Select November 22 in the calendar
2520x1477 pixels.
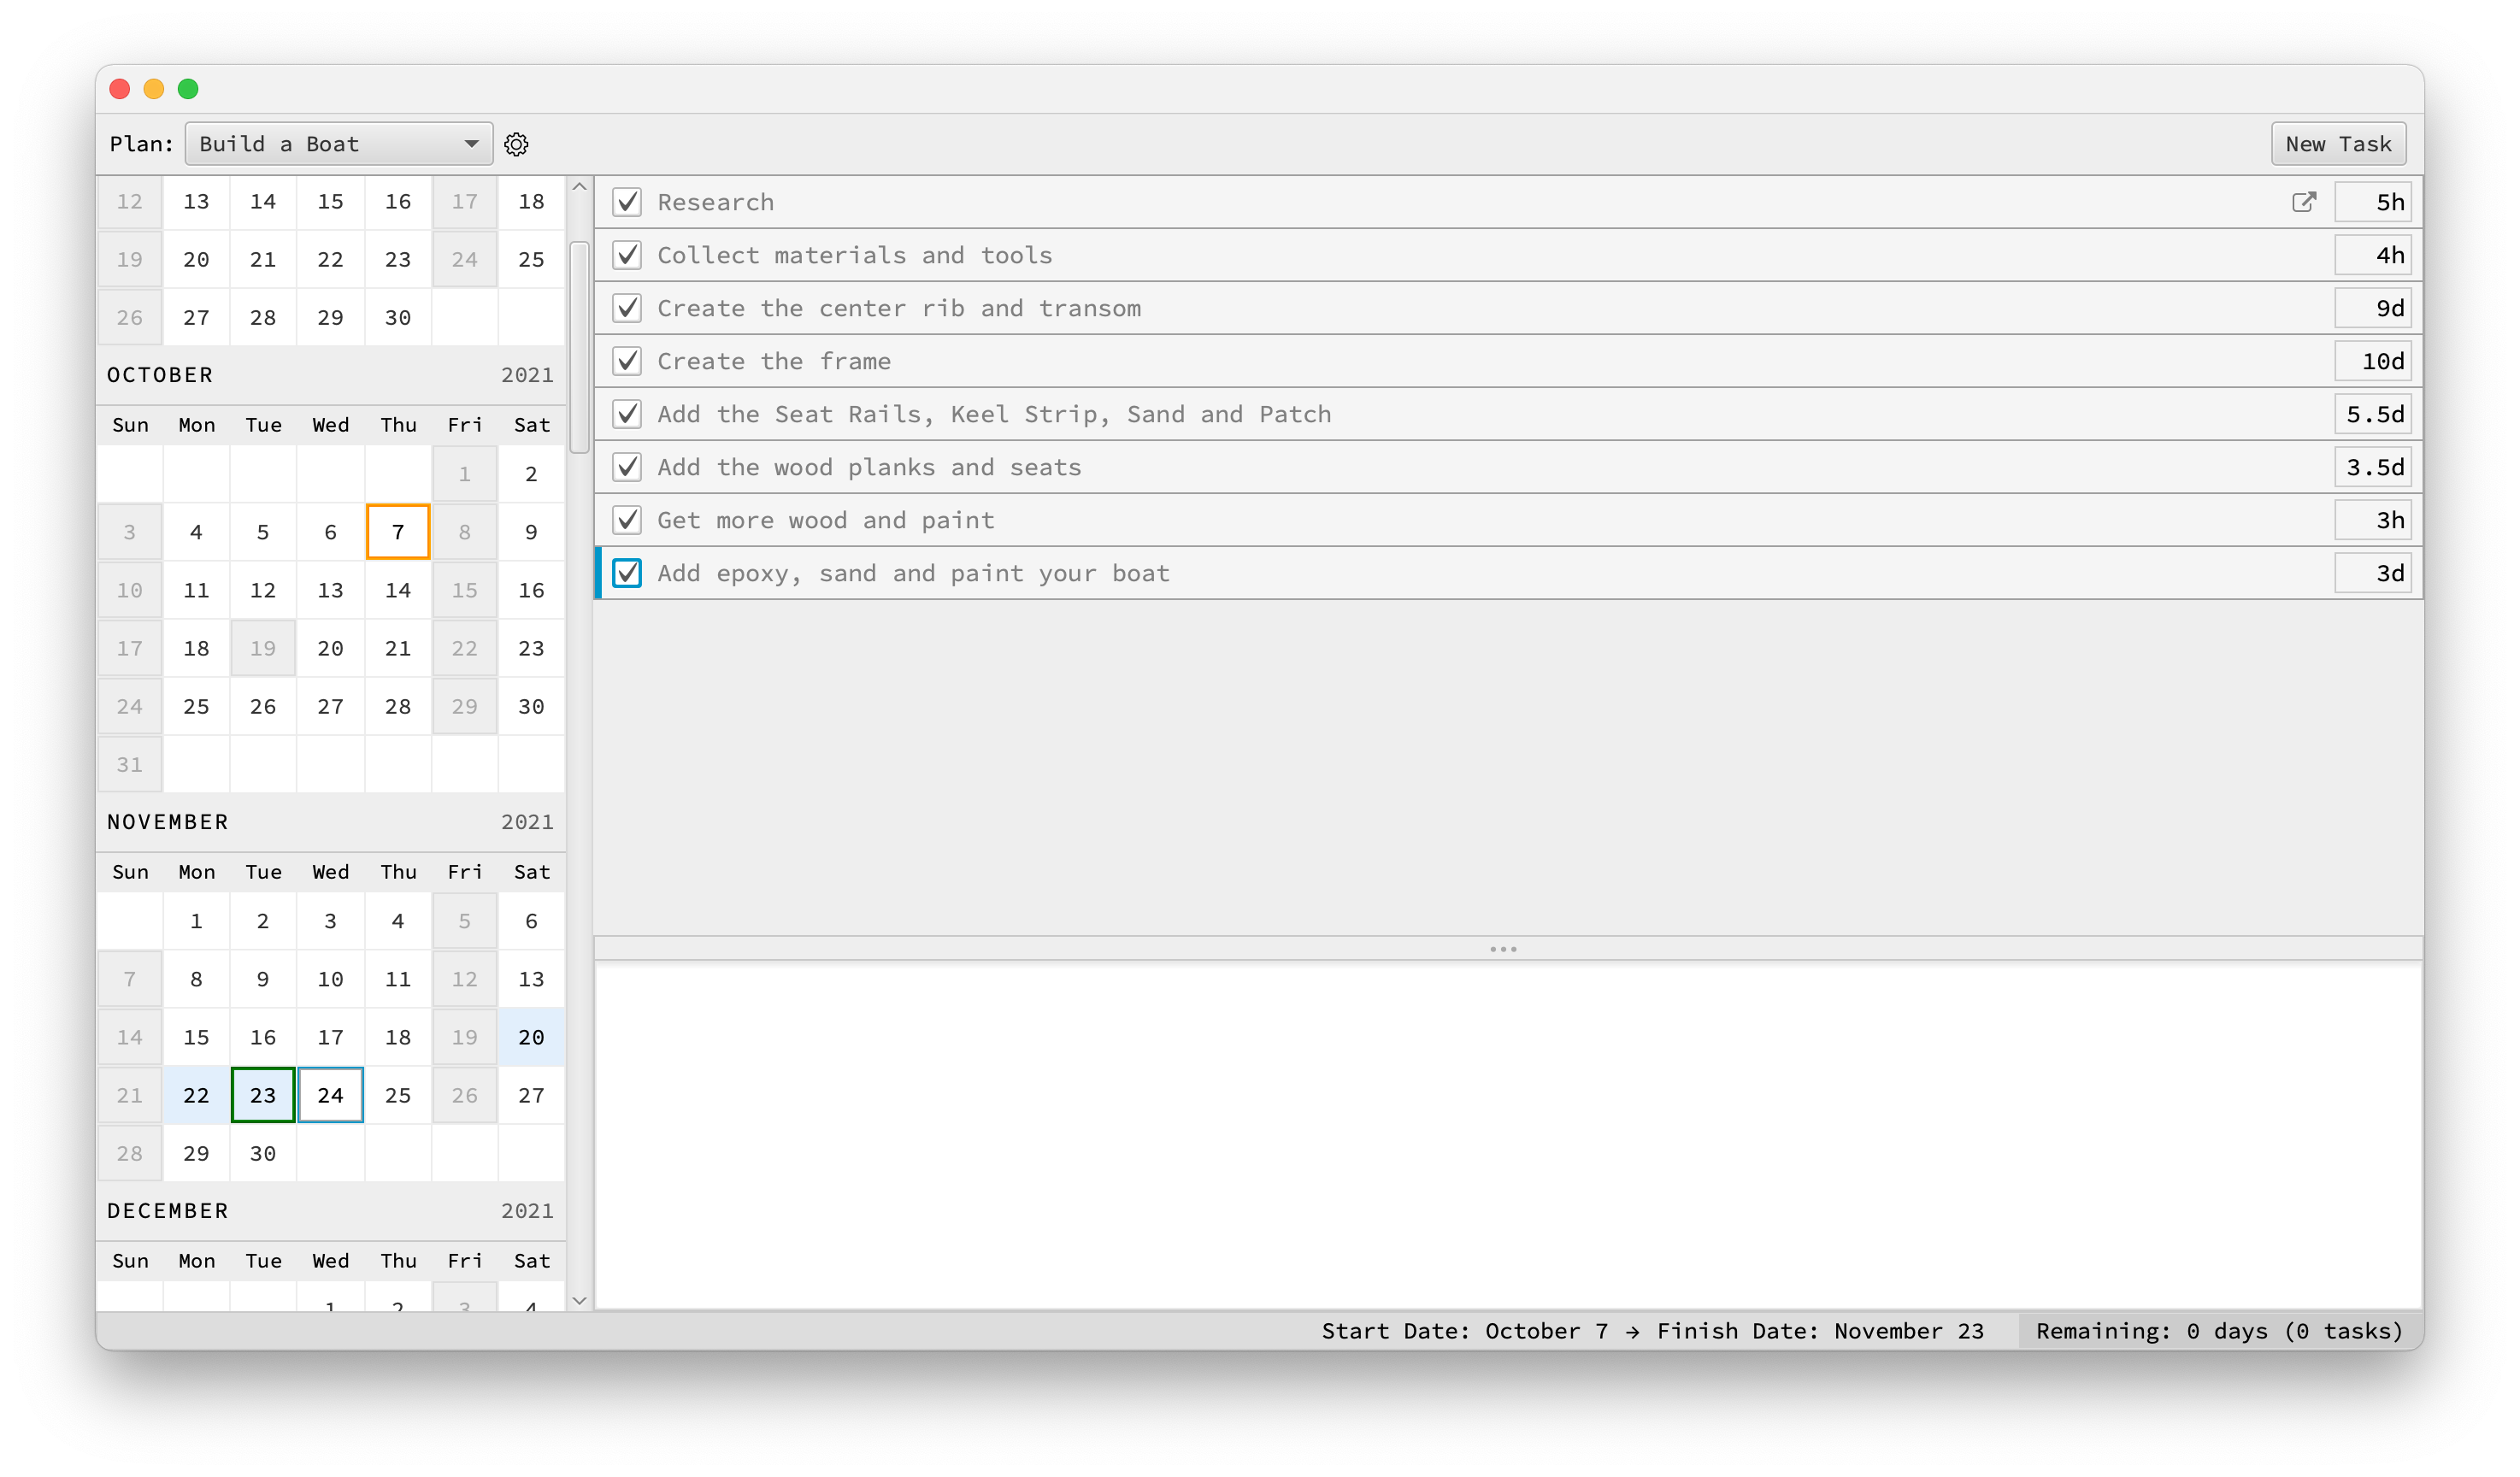coord(196,1095)
